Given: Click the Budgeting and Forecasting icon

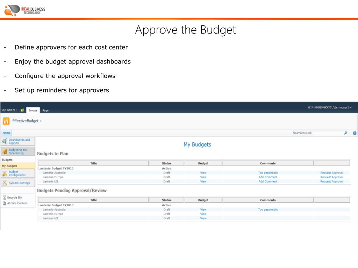Looking at the screenshot, I should click(5, 151).
